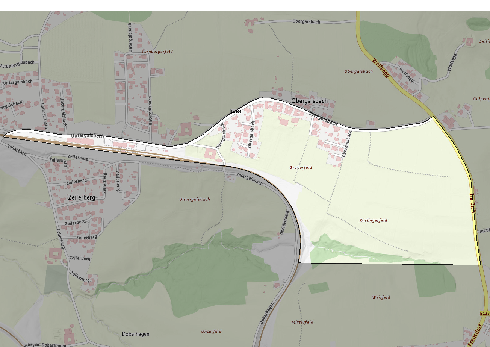Click the rotated Doberhagen label along the railway

pos(266,314)
